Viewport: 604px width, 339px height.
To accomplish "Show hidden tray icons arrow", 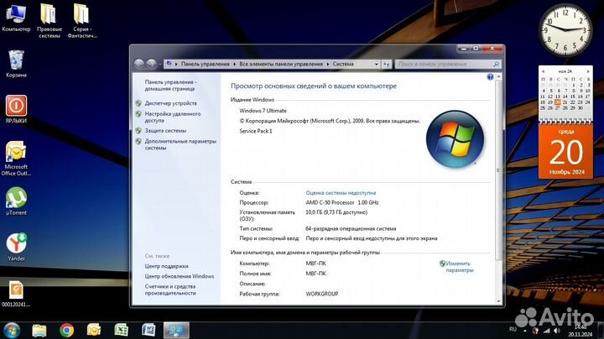I will pos(524,331).
